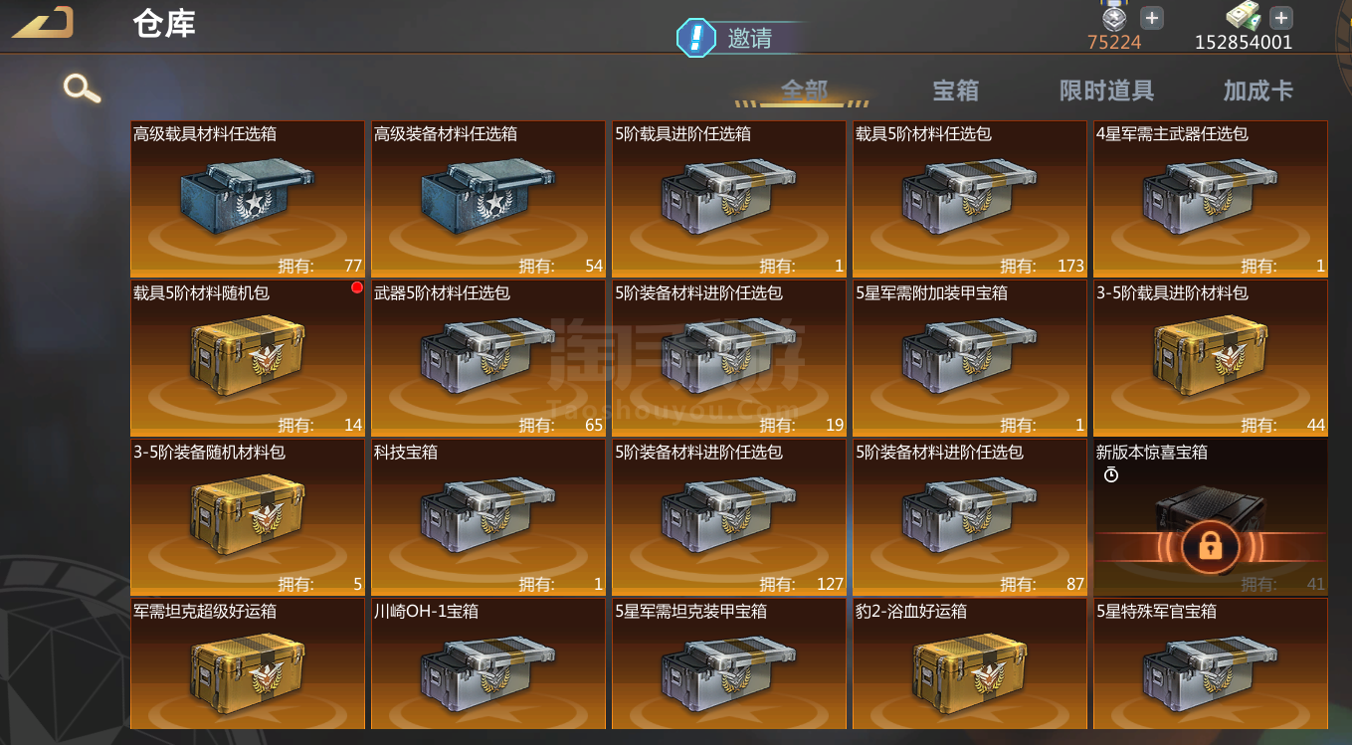Select 3-5阶载具进阶材料包 gold crate
Viewport: 1352px width, 745px height.
[1211, 358]
